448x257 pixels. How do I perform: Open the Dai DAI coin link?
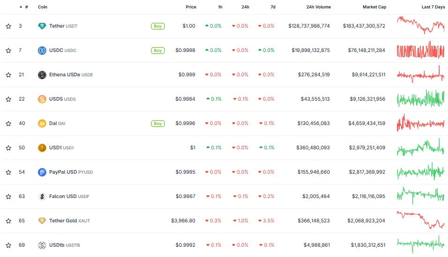coord(57,124)
